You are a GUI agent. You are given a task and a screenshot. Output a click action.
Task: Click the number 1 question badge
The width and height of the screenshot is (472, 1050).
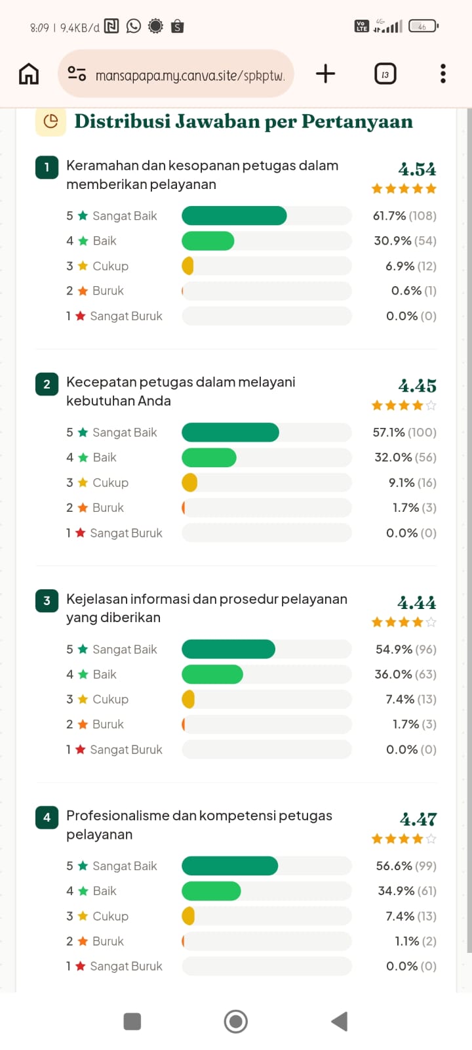point(47,167)
